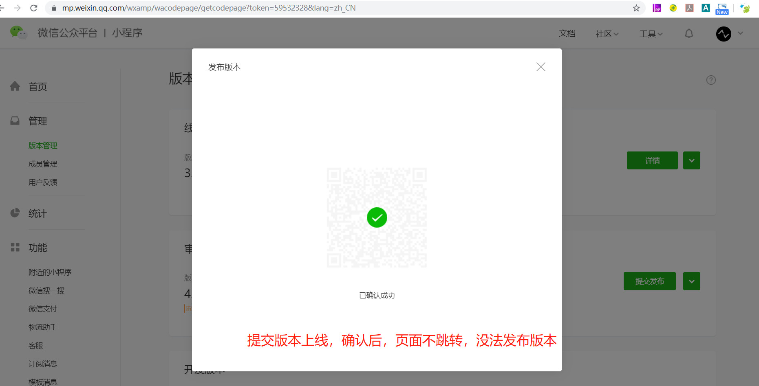
Task: Click the site lock icon
Action: point(54,8)
